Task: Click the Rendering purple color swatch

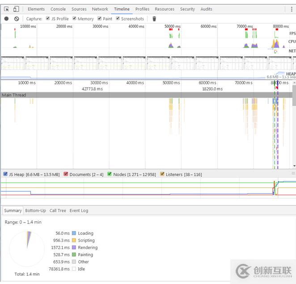Action: (x=74, y=248)
